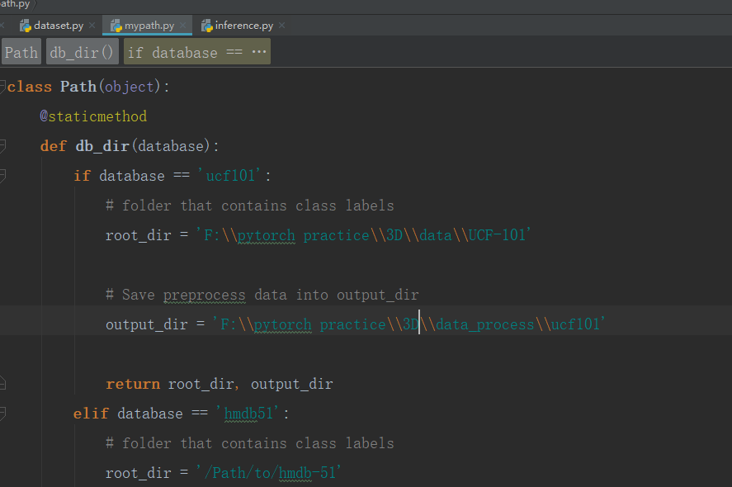This screenshot has height=487, width=732.
Task: Click the first 'folder that contains class labels' comment
Action: click(x=250, y=206)
